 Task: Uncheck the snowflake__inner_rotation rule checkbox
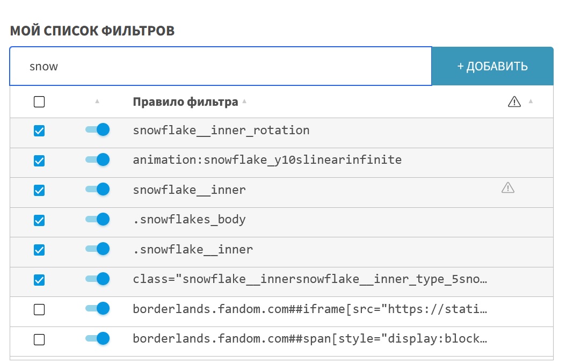coord(39,130)
